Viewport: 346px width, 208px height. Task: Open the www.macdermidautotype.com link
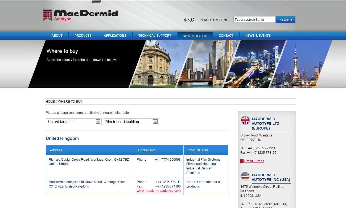[x=159, y=191]
